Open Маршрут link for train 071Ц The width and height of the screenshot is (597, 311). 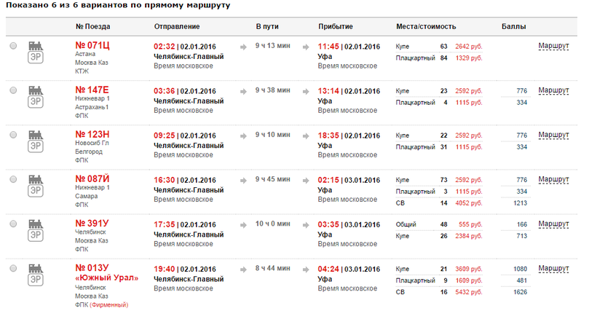pyautogui.click(x=553, y=47)
